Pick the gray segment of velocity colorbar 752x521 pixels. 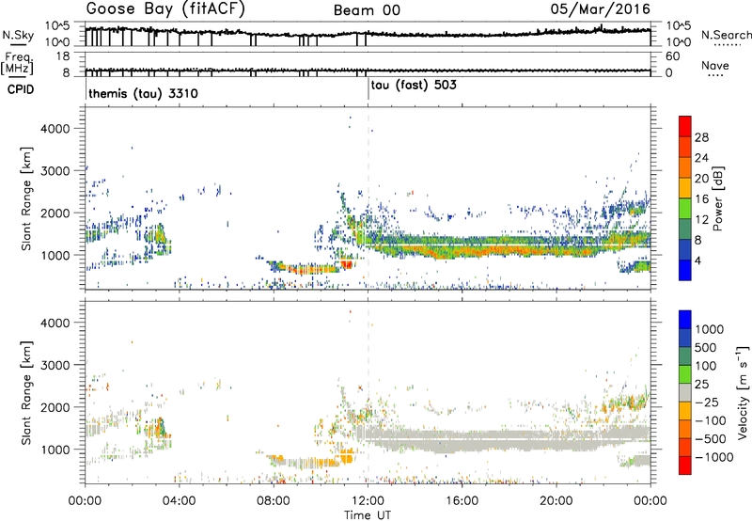tap(685, 393)
